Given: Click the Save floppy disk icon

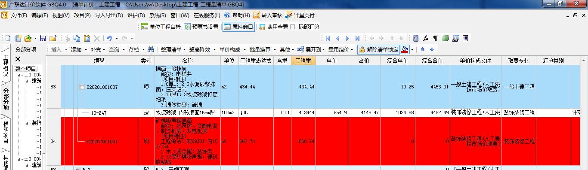Looking at the screenshot, I should tap(43, 38).
